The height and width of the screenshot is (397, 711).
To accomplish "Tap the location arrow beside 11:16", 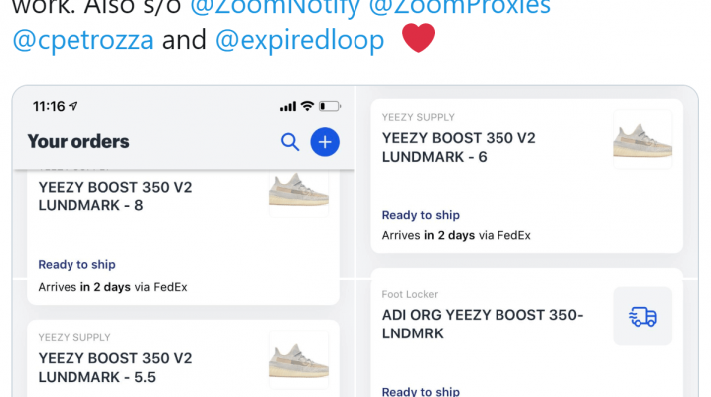I will point(73,106).
